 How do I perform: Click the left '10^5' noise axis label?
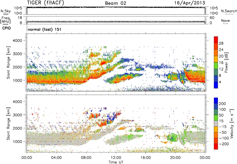pyautogui.click(x=18, y=8)
